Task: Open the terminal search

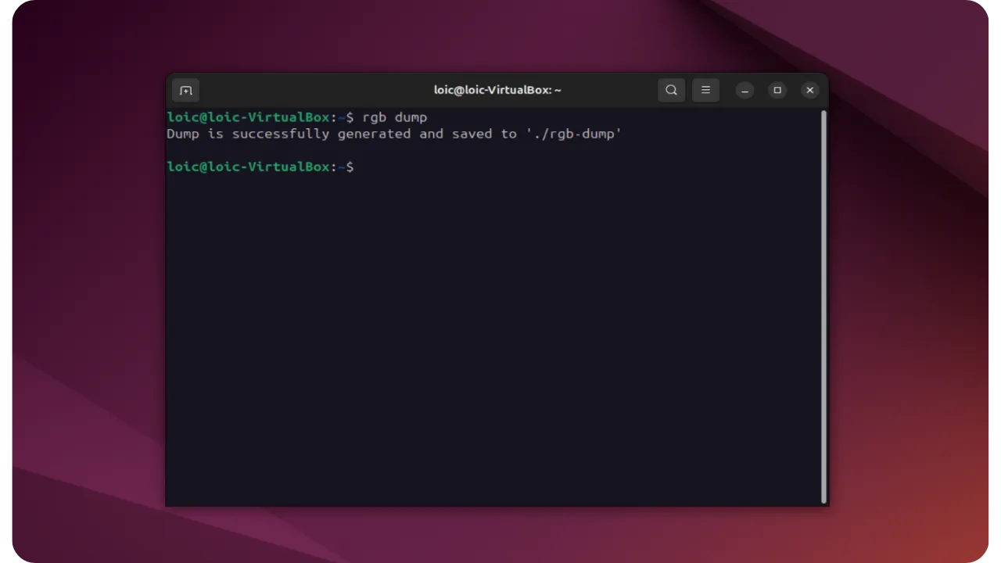Action: point(671,90)
